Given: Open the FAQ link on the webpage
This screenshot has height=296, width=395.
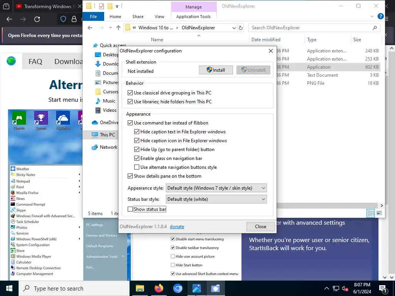Looking at the screenshot, I should pyautogui.click(x=35, y=61).
